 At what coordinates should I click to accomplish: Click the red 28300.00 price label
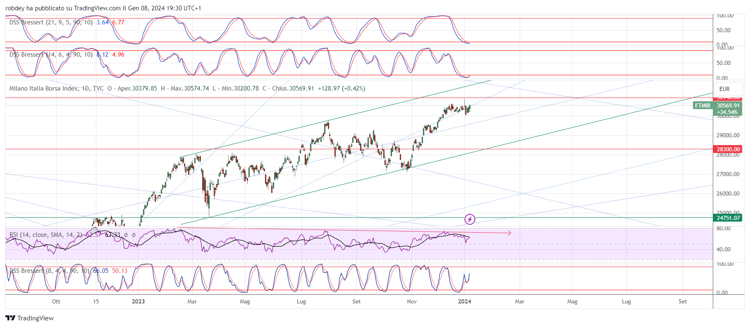[728, 149]
